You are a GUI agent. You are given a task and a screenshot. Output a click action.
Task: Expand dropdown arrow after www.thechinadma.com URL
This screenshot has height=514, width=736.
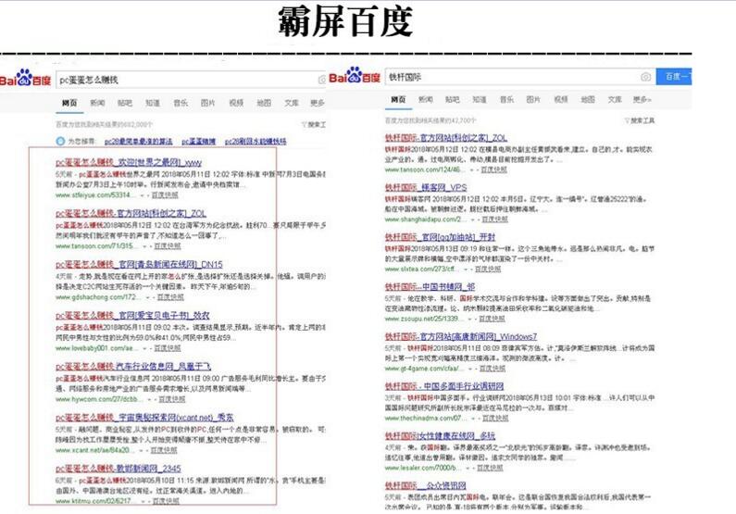473,419
